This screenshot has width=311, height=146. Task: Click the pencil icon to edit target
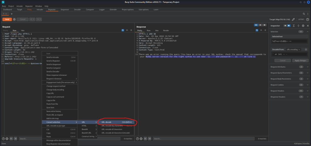point(293,19)
